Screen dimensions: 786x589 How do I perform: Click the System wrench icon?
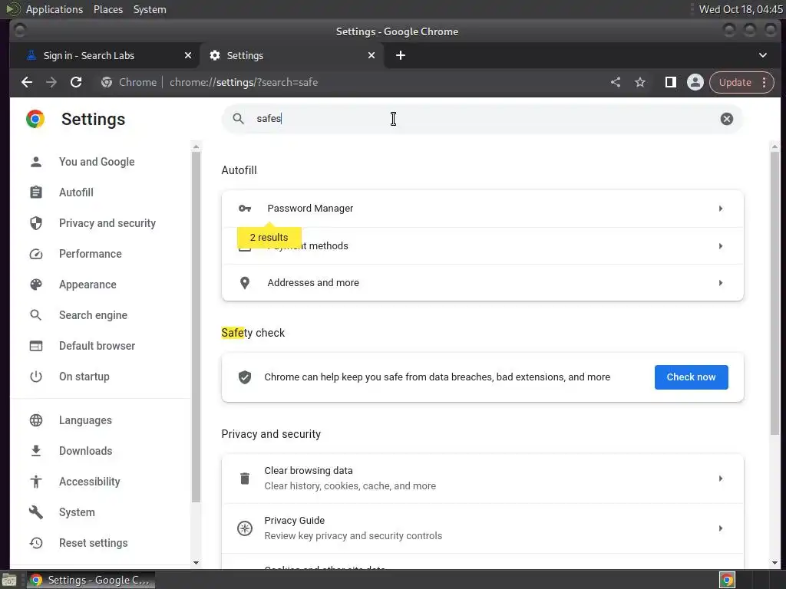coord(36,512)
